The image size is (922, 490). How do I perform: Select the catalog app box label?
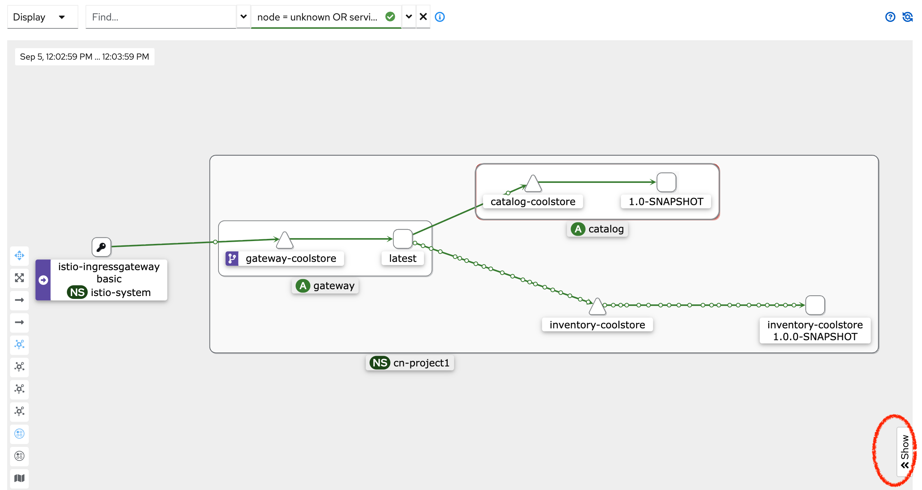pyautogui.click(x=598, y=229)
